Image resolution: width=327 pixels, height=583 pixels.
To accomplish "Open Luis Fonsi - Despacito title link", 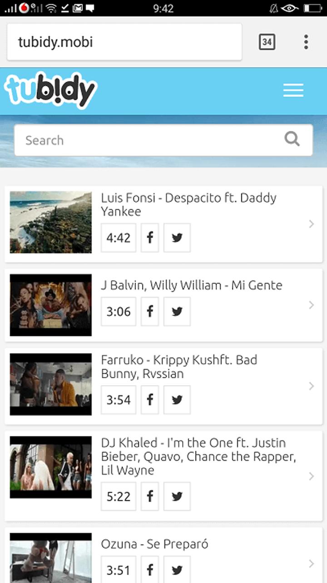I will [x=188, y=205].
